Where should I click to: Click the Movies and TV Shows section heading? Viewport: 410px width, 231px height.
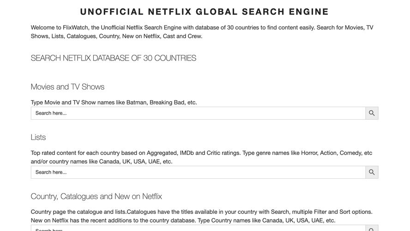click(x=67, y=87)
